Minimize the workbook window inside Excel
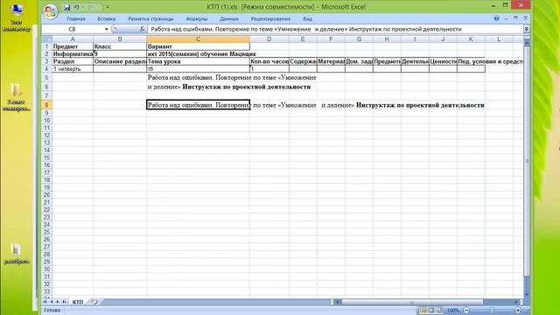This screenshot has width=560, height=315. [506, 18]
